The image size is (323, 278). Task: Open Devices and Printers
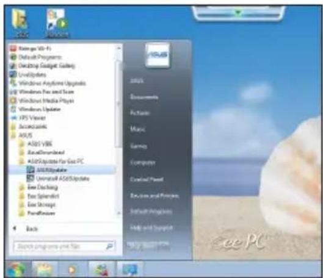pyautogui.click(x=154, y=196)
